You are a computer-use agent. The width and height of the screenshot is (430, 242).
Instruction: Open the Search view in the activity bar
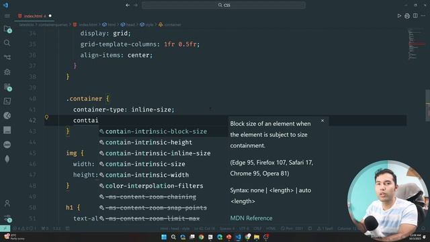(7, 43)
